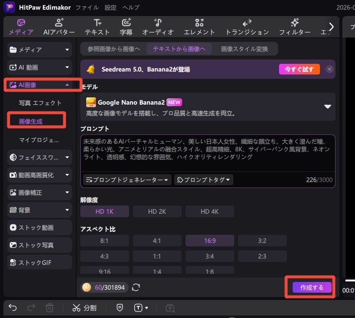Open the メディア toolbar tab
This screenshot has width=355, height=318.
[x=21, y=27]
